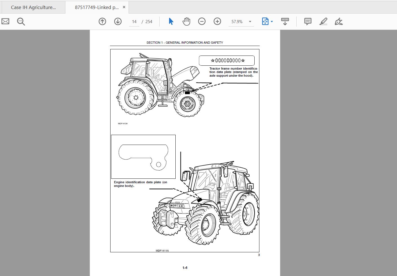This screenshot has height=276, width=397.
Task: Click the total pages text 254
Action: 149,22
